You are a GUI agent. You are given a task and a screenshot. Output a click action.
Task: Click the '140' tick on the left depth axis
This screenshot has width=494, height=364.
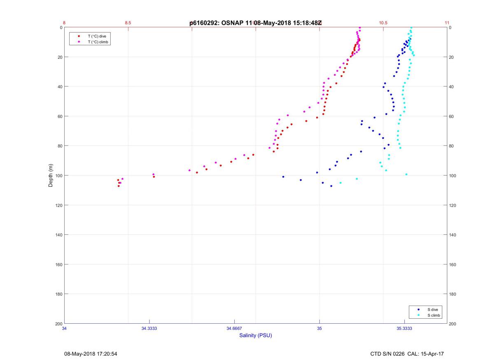(x=58, y=235)
